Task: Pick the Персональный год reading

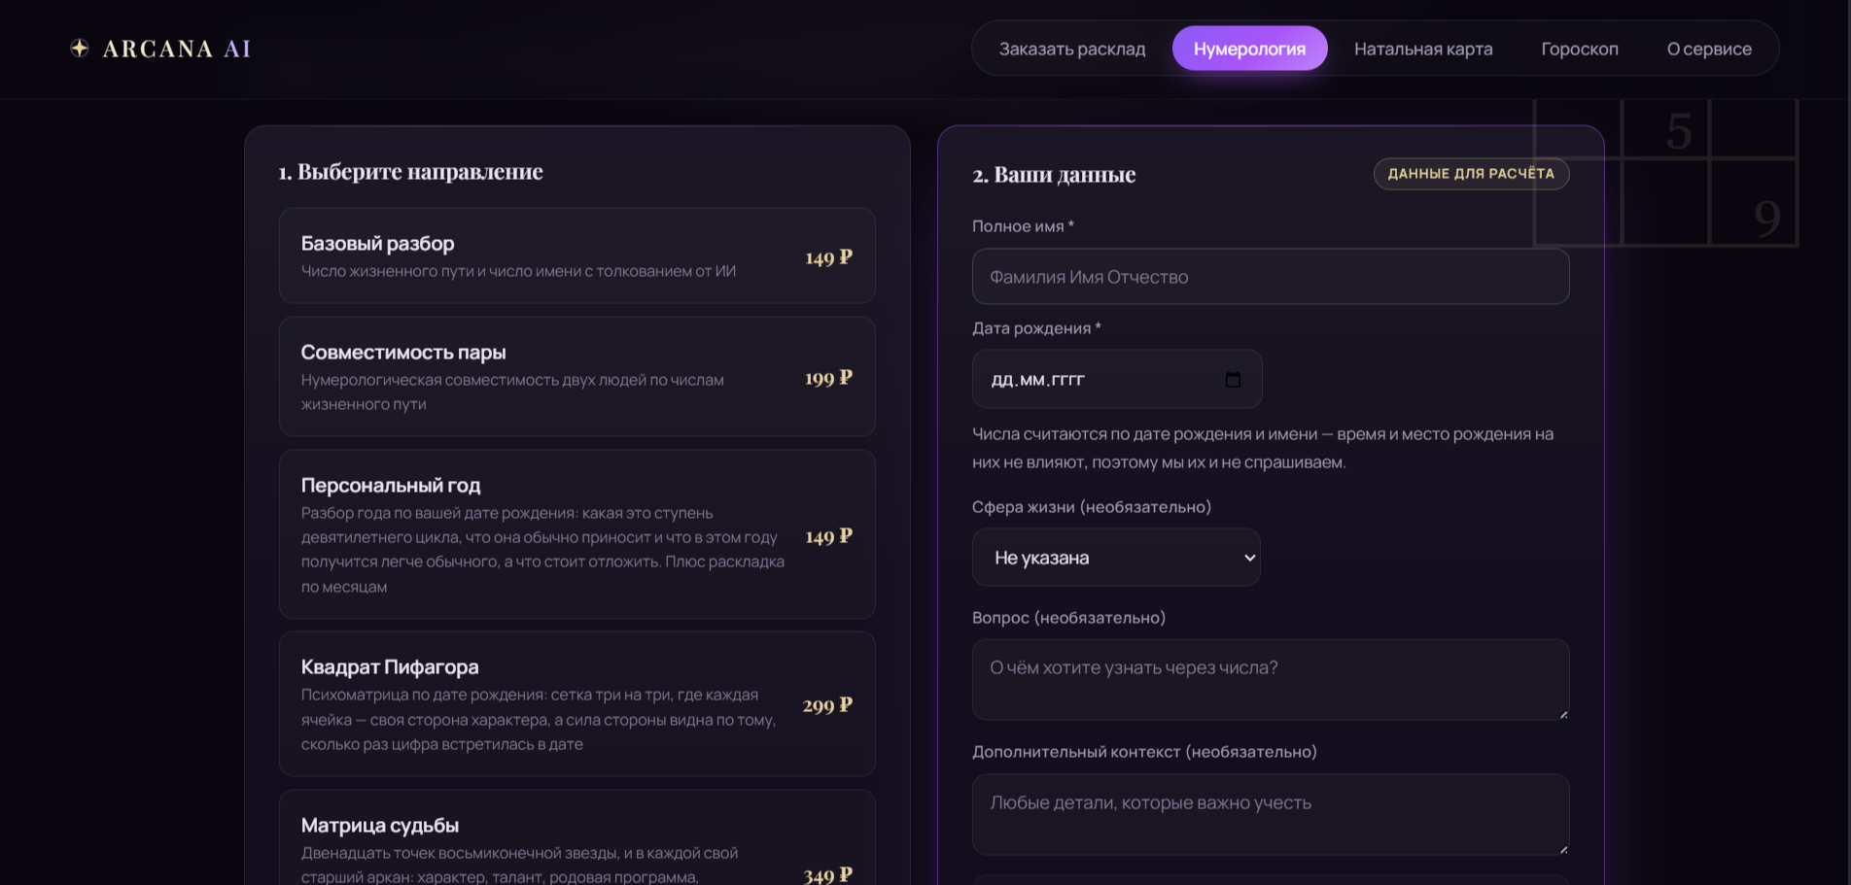Action: pos(577,534)
